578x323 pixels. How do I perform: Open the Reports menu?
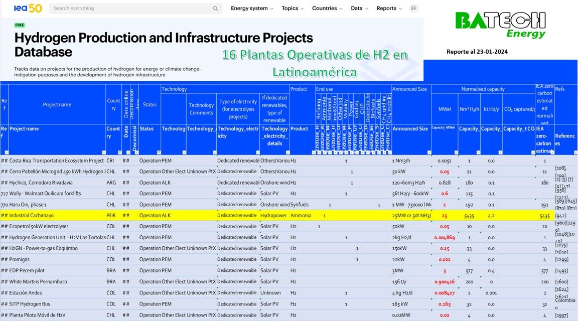(389, 8)
